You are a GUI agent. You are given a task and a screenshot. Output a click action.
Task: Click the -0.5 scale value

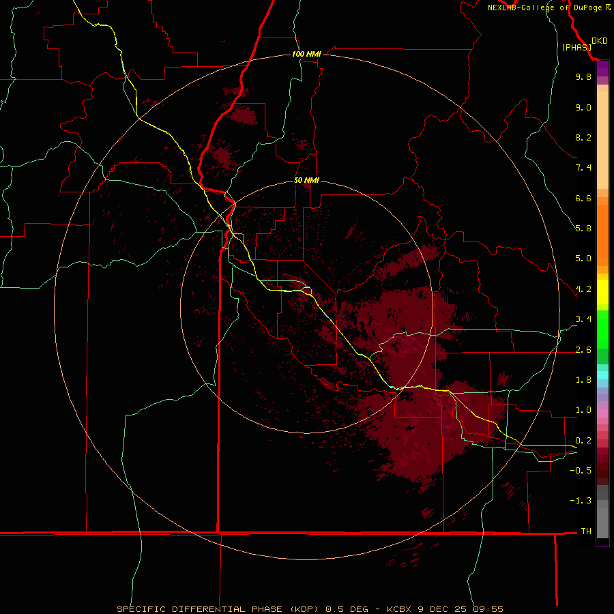(x=581, y=471)
